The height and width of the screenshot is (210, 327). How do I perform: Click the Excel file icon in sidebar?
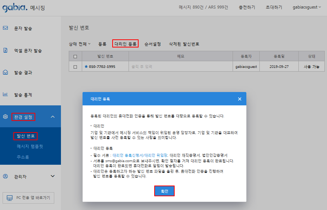(x=6, y=50)
